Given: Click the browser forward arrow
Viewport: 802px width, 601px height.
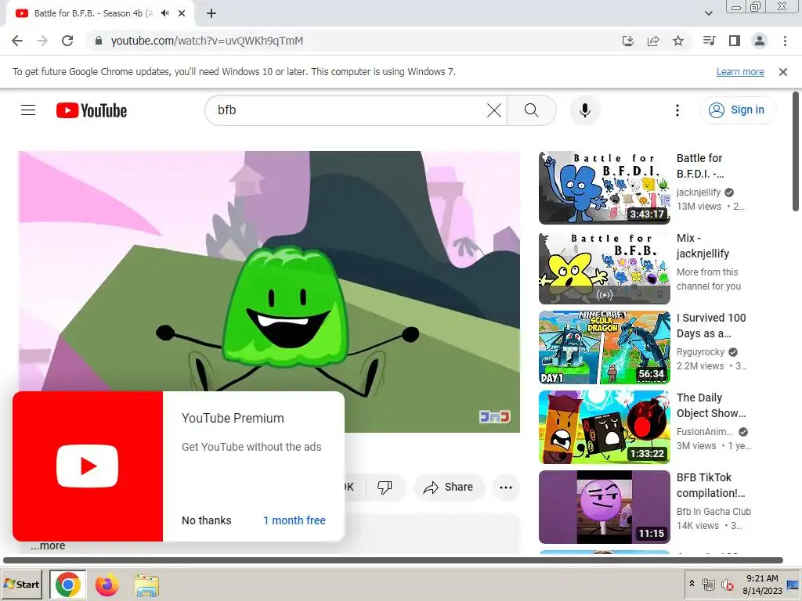Looking at the screenshot, I should [x=42, y=41].
